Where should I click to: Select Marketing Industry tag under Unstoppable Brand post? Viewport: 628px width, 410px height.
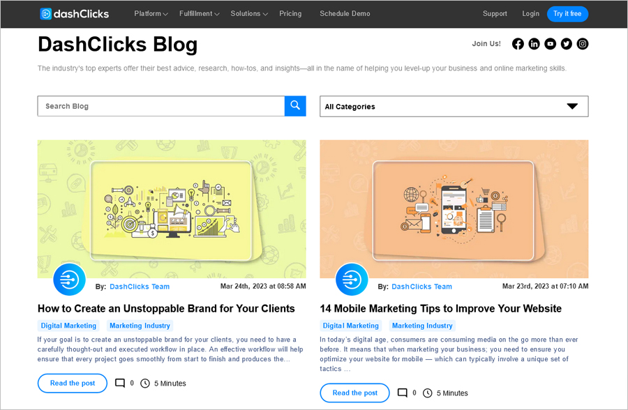140,326
